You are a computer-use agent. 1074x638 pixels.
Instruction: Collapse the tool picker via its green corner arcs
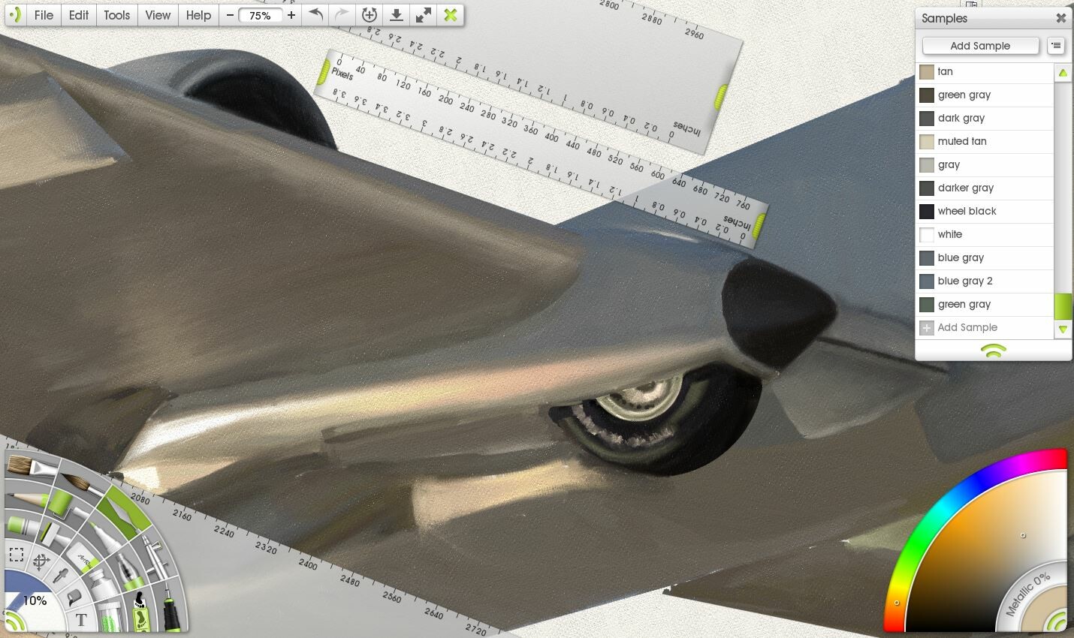coord(13,621)
